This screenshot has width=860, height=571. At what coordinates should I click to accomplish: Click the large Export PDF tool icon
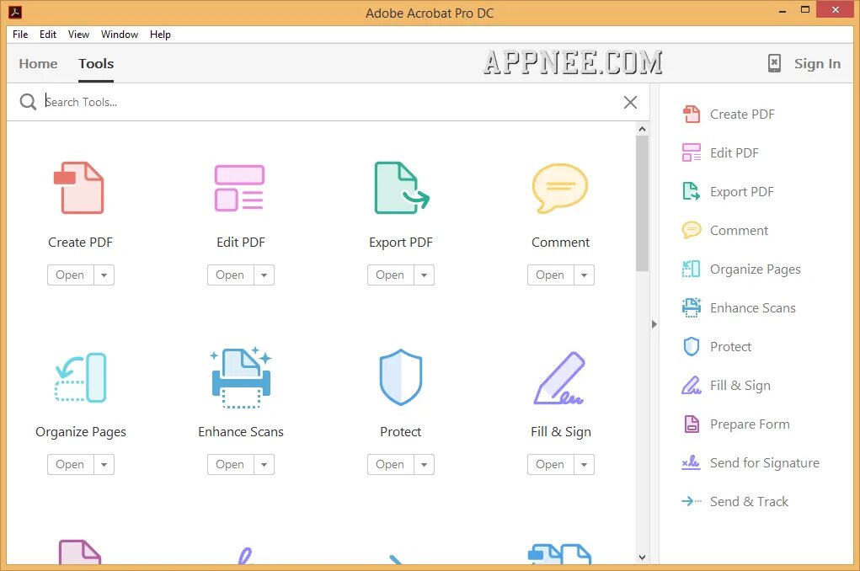[402, 188]
